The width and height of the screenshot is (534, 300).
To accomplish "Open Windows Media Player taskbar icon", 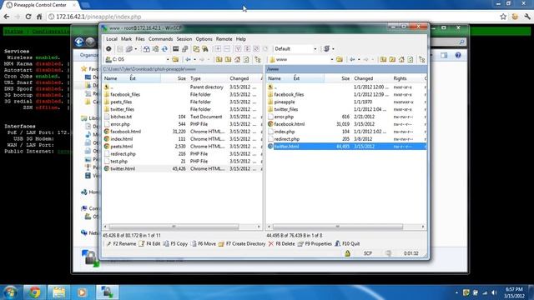I will point(82,292).
